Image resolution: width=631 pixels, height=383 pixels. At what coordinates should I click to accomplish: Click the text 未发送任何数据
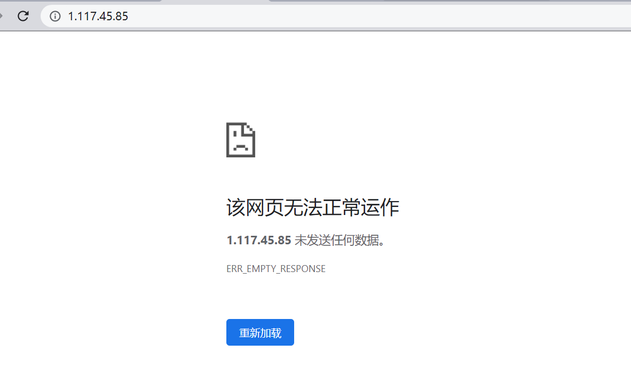point(337,240)
